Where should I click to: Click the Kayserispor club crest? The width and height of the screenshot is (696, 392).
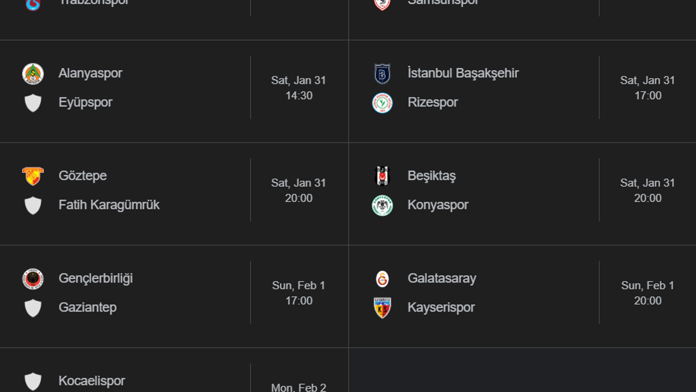coord(382,308)
